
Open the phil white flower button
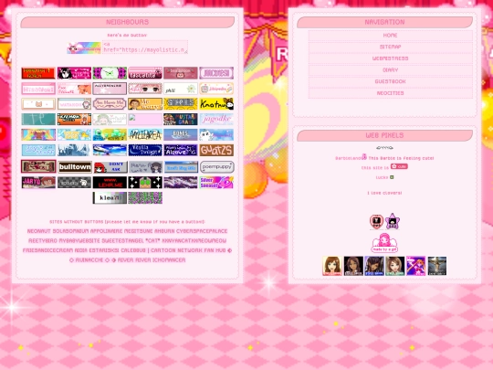coord(181,89)
